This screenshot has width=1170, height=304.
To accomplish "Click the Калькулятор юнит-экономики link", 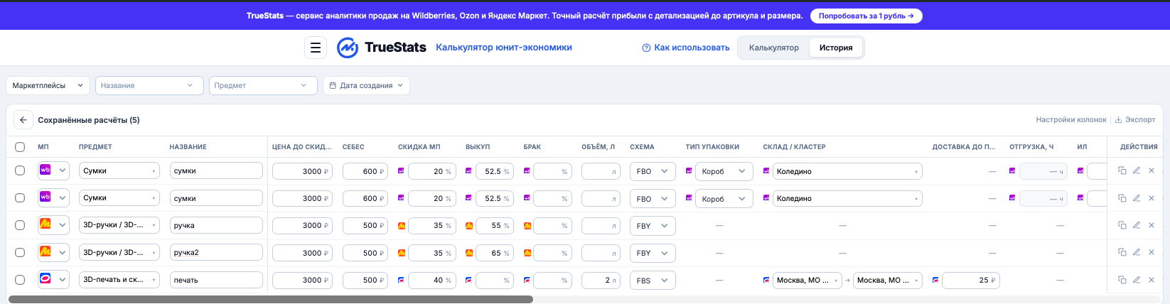I will point(504,48).
